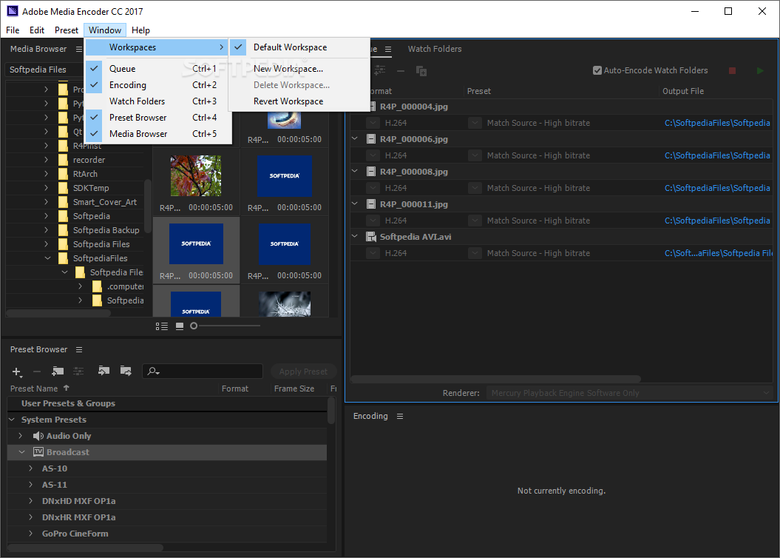Toggle Queue panel in Window menu
The height and width of the screenshot is (558, 780).
pos(159,69)
